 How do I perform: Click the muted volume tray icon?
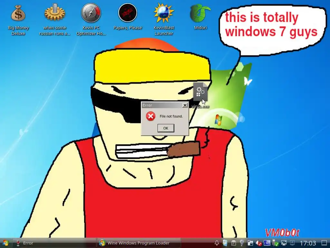tap(259, 243)
